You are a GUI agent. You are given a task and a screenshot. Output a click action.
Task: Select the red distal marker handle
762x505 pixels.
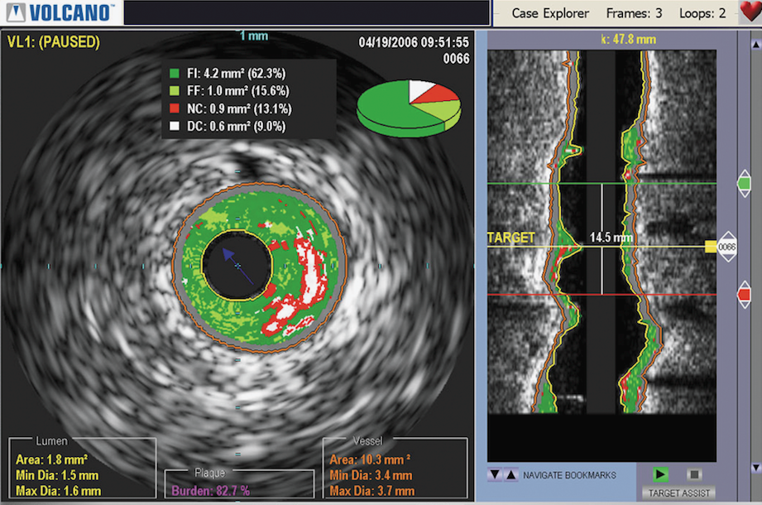pos(744,294)
